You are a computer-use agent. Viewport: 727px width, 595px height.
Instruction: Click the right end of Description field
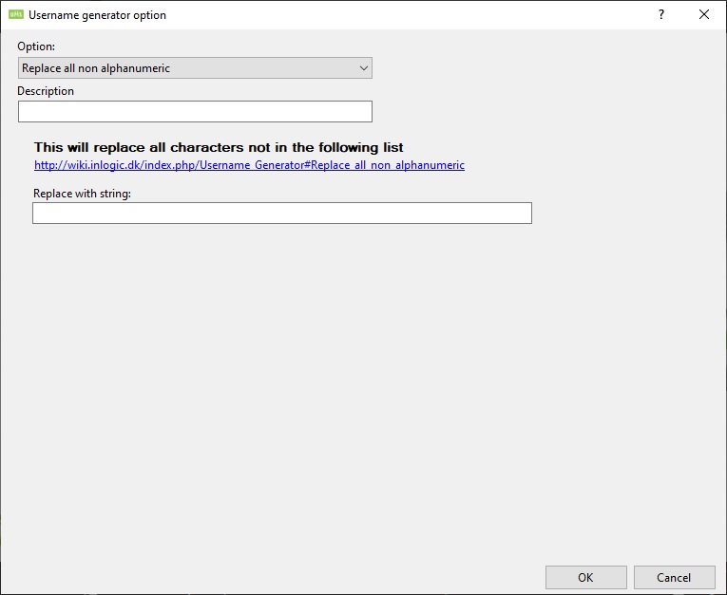click(361, 112)
